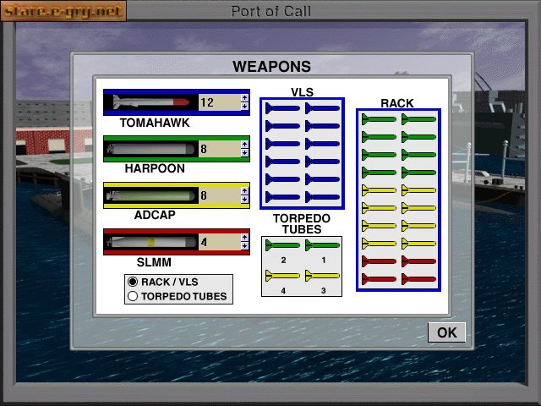Click the SLMM quantity field showing 4
541x406 pixels.
click(220, 242)
